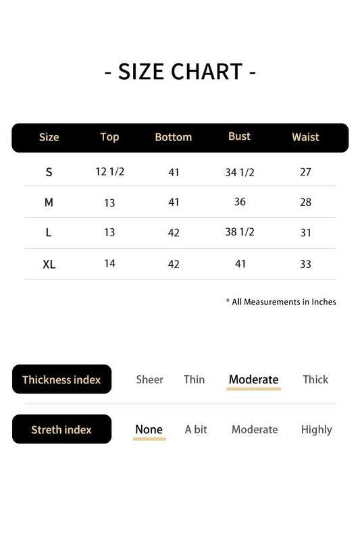Pick Moderate in the Streth index row
This screenshot has width=360, height=540.
pos(255,429)
